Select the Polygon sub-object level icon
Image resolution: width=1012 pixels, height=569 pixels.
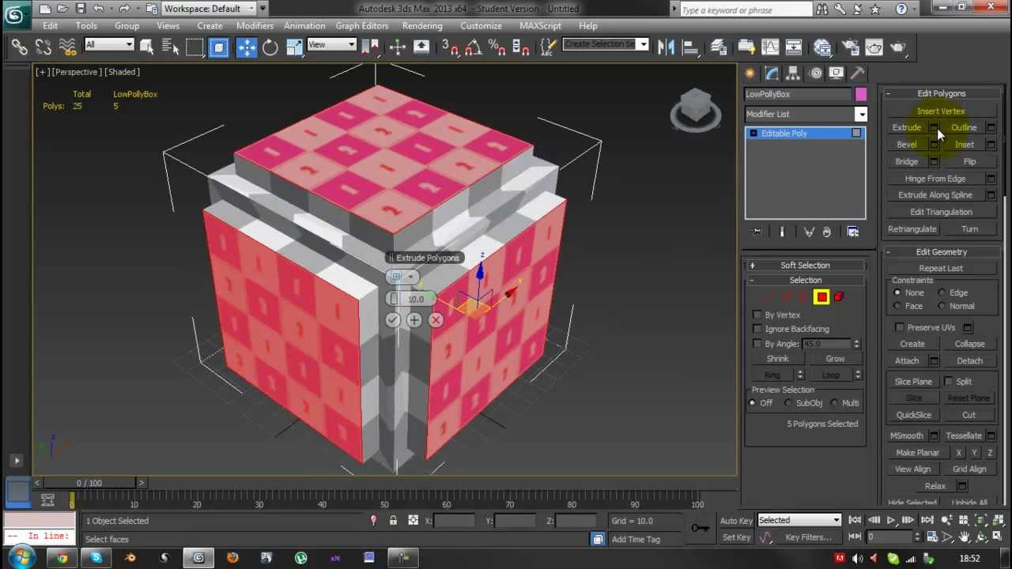click(821, 297)
